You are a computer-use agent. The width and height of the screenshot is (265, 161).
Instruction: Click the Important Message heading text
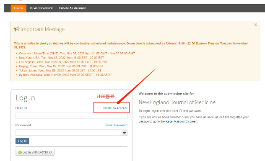tap(42, 29)
